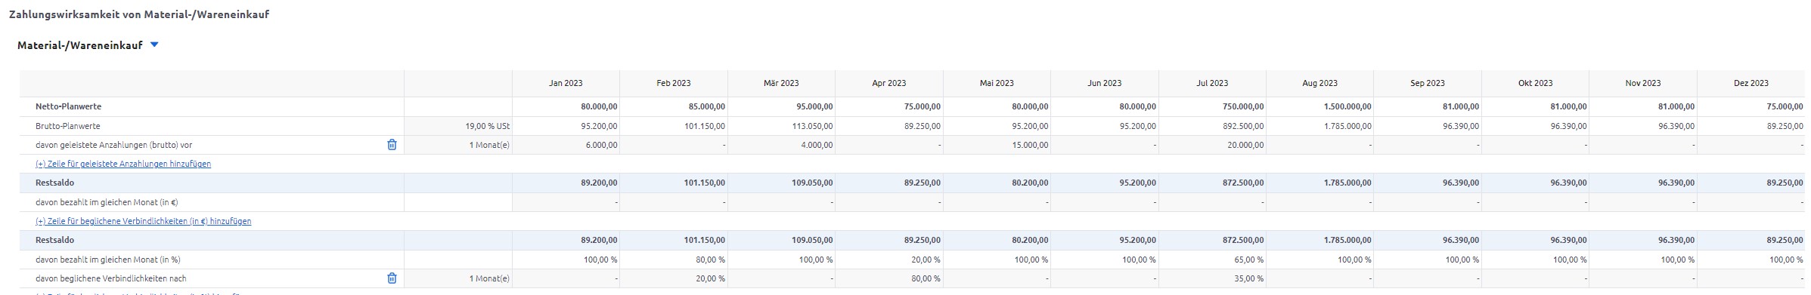Screen dimensions: 1811x295
Task: Edit the Netto-Planwerte 750.000,00 for Jul 2023
Action: tap(1212, 106)
